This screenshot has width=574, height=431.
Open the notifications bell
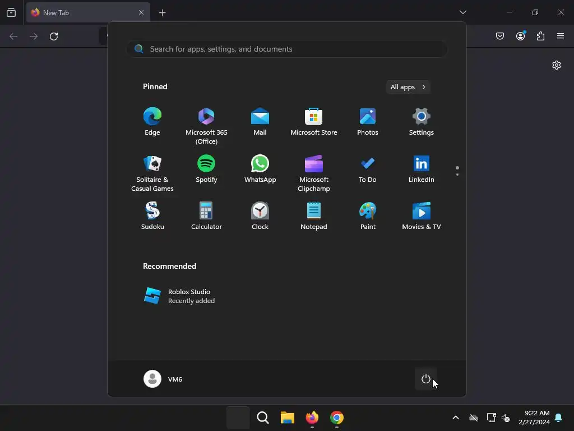click(559, 418)
